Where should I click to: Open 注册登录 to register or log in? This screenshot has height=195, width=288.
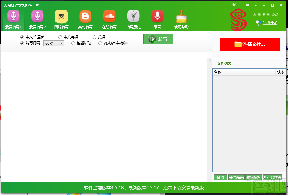click(x=269, y=22)
